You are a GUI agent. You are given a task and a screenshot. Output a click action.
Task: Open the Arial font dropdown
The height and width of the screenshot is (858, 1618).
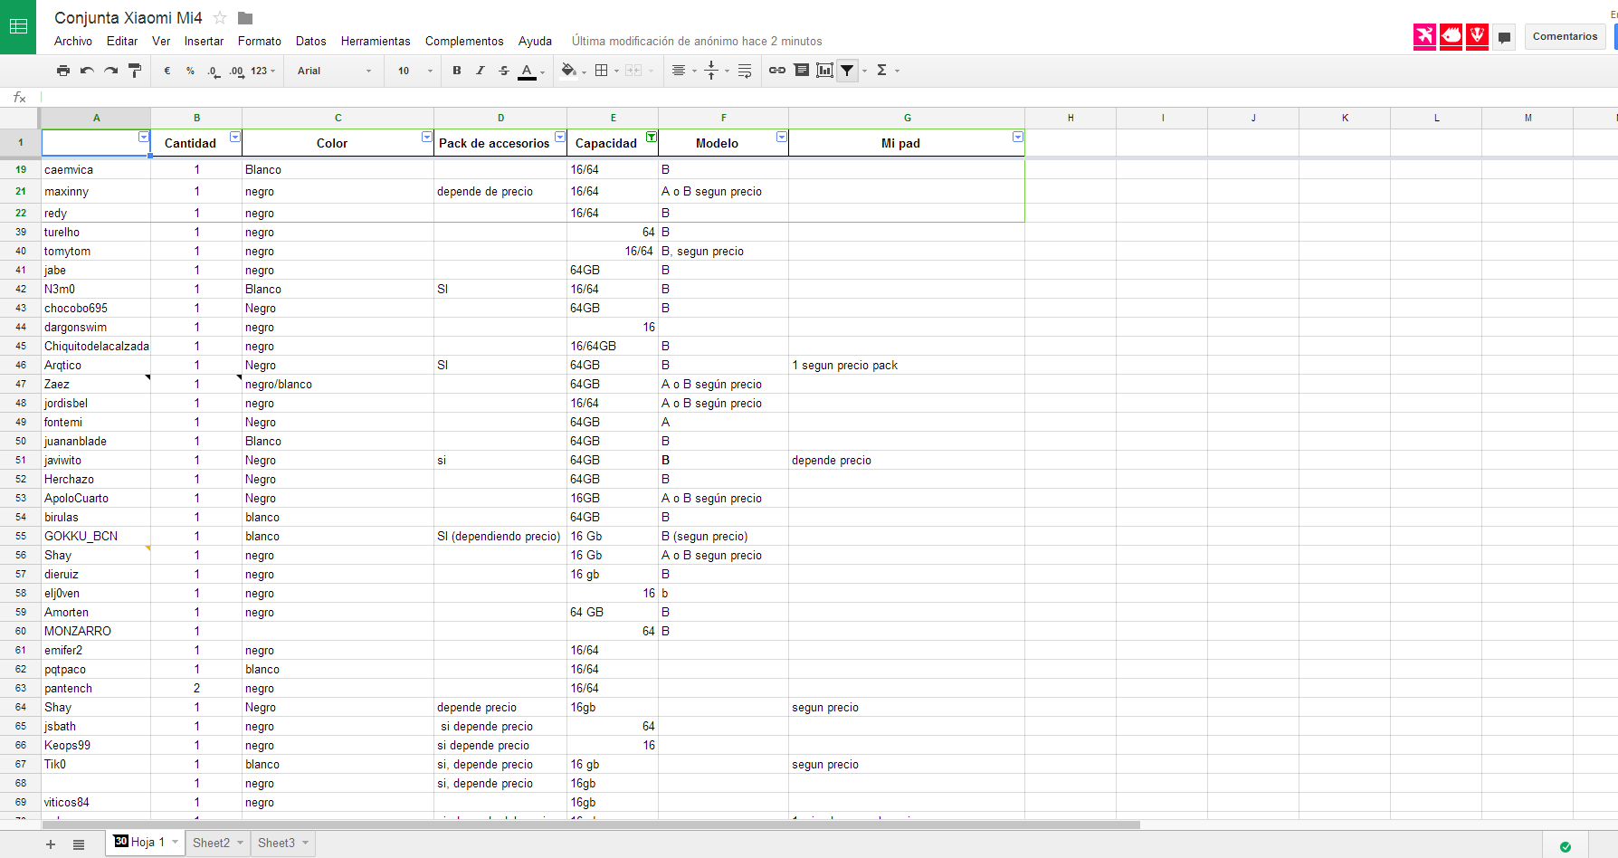pos(335,71)
